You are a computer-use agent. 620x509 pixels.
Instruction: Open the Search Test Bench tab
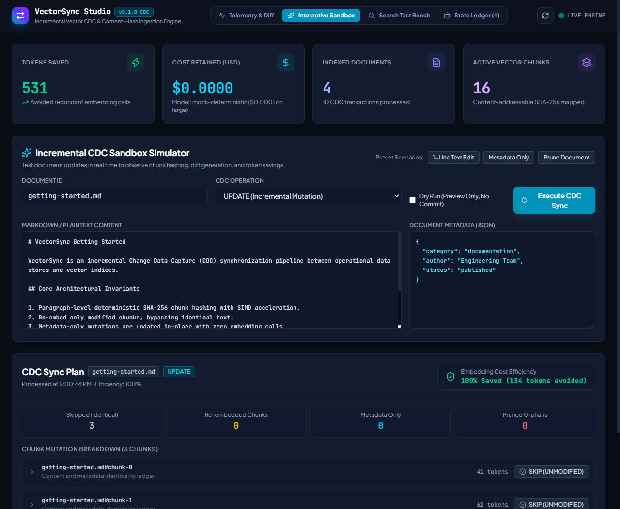pos(399,16)
